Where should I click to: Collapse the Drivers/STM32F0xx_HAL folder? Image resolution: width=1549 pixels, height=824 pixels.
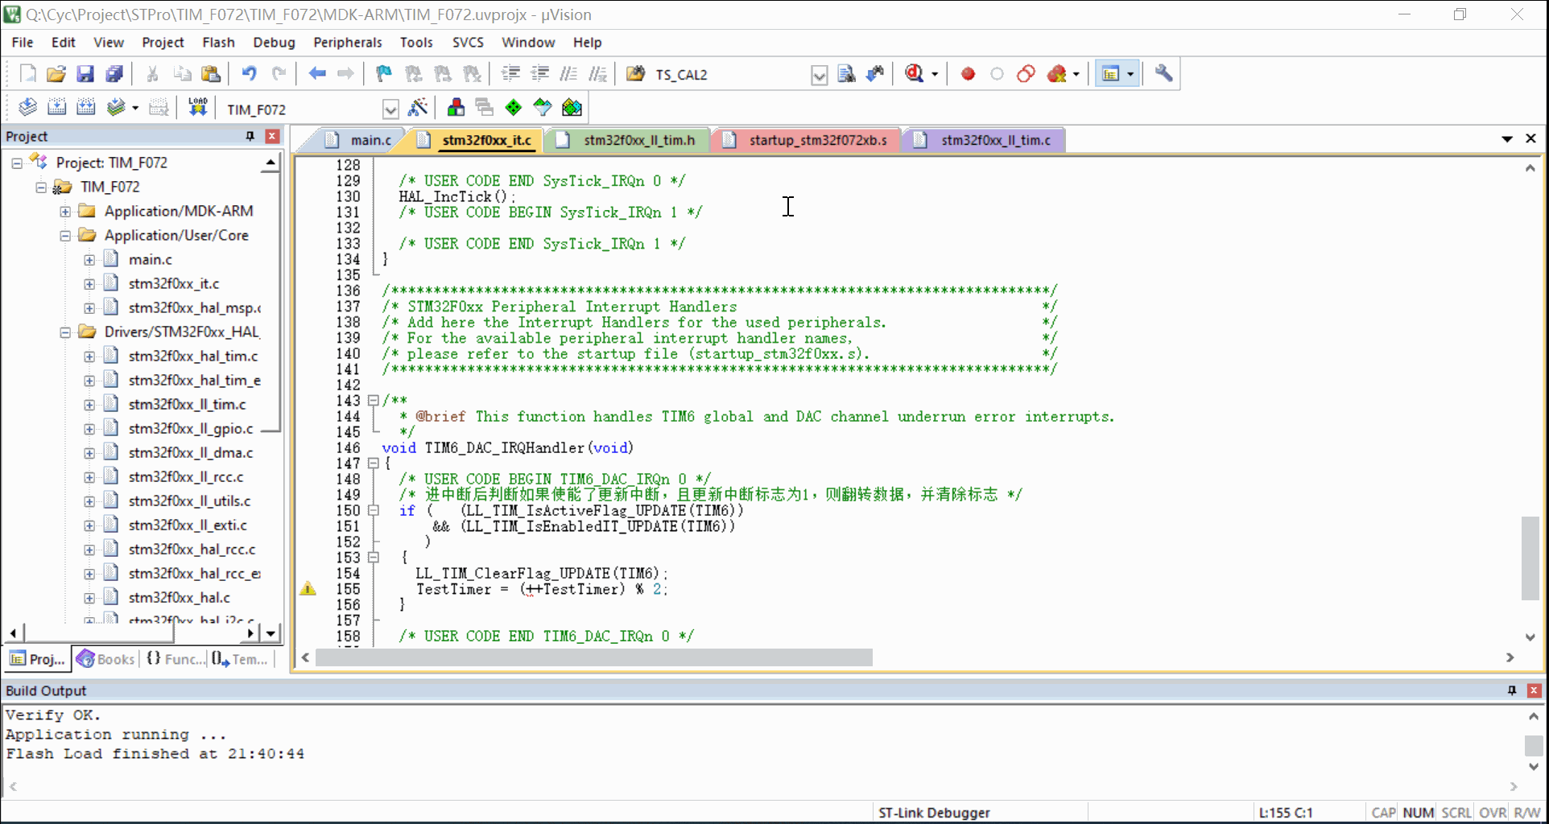(x=65, y=332)
